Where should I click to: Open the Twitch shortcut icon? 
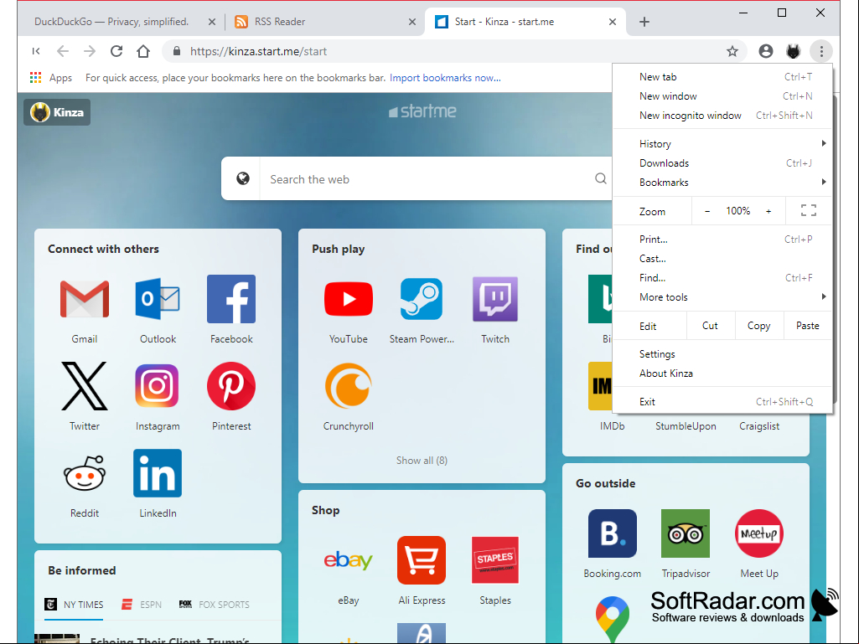[x=495, y=299]
